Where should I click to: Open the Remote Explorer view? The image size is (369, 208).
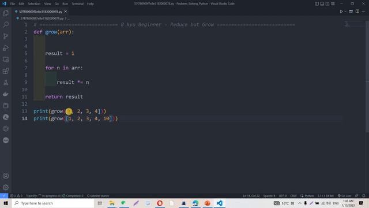(6, 60)
